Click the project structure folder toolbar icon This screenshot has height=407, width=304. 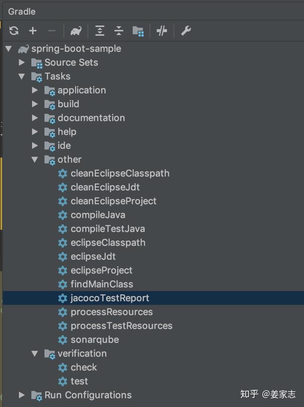click(x=138, y=31)
